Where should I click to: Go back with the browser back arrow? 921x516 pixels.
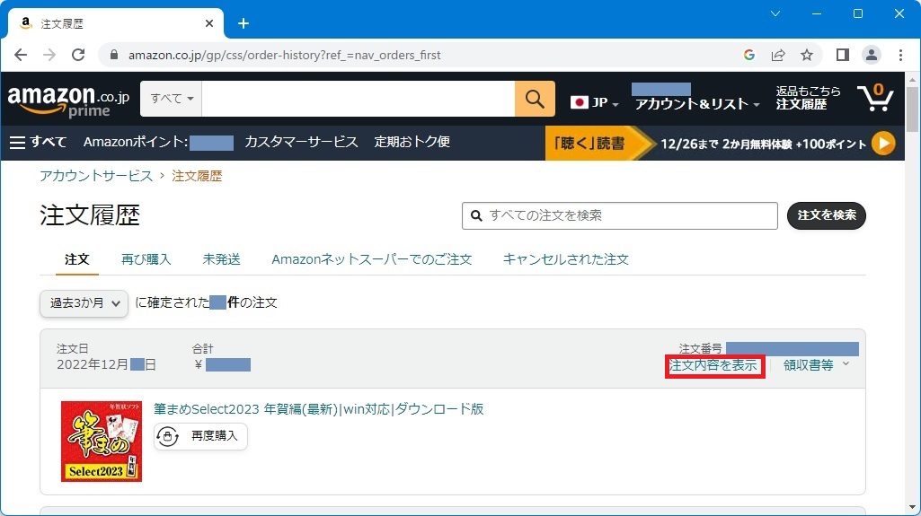click(21, 55)
